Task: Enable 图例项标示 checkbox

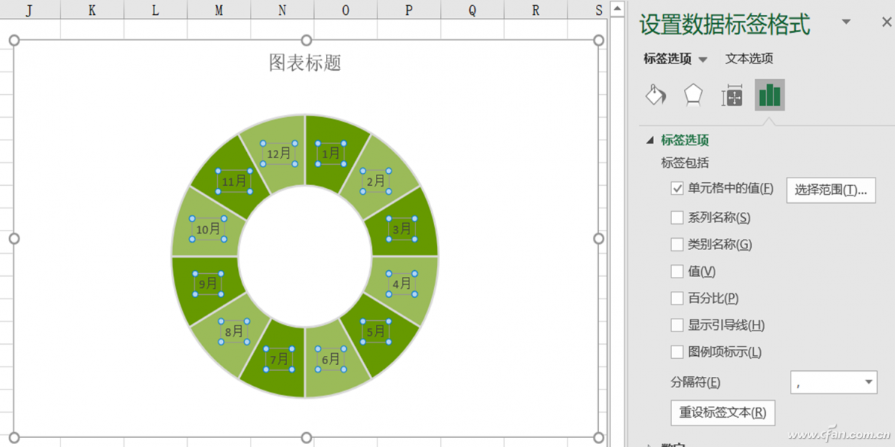Action: pos(677,352)
